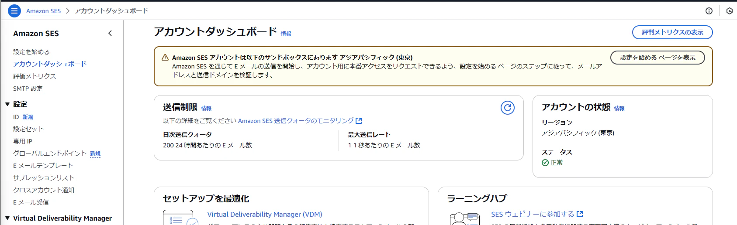The width and height of the screenshot is (737, 225).
Task: Click the 新規 badge next to グローバルエンドポイント
Action: 95,153
